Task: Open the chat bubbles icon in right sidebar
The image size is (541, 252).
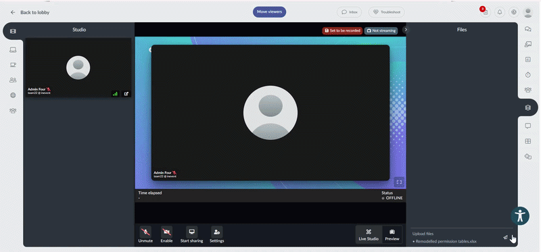Action: 527,29
